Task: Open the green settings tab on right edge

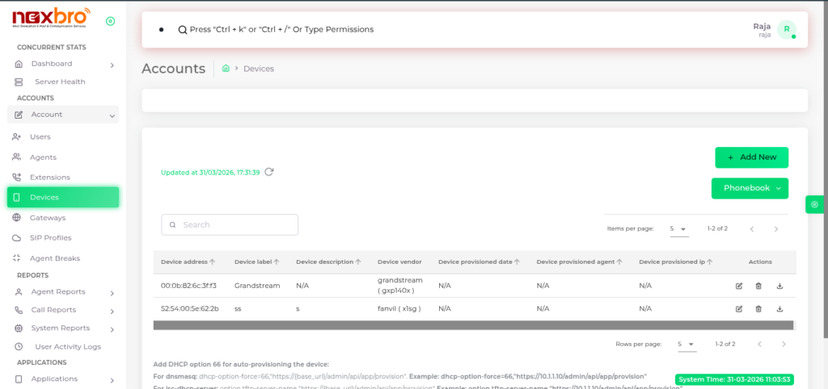Action: point(814,205)
